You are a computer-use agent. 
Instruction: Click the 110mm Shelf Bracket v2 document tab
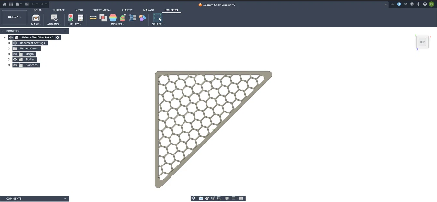pyautogui.click(x=217, y=5)
